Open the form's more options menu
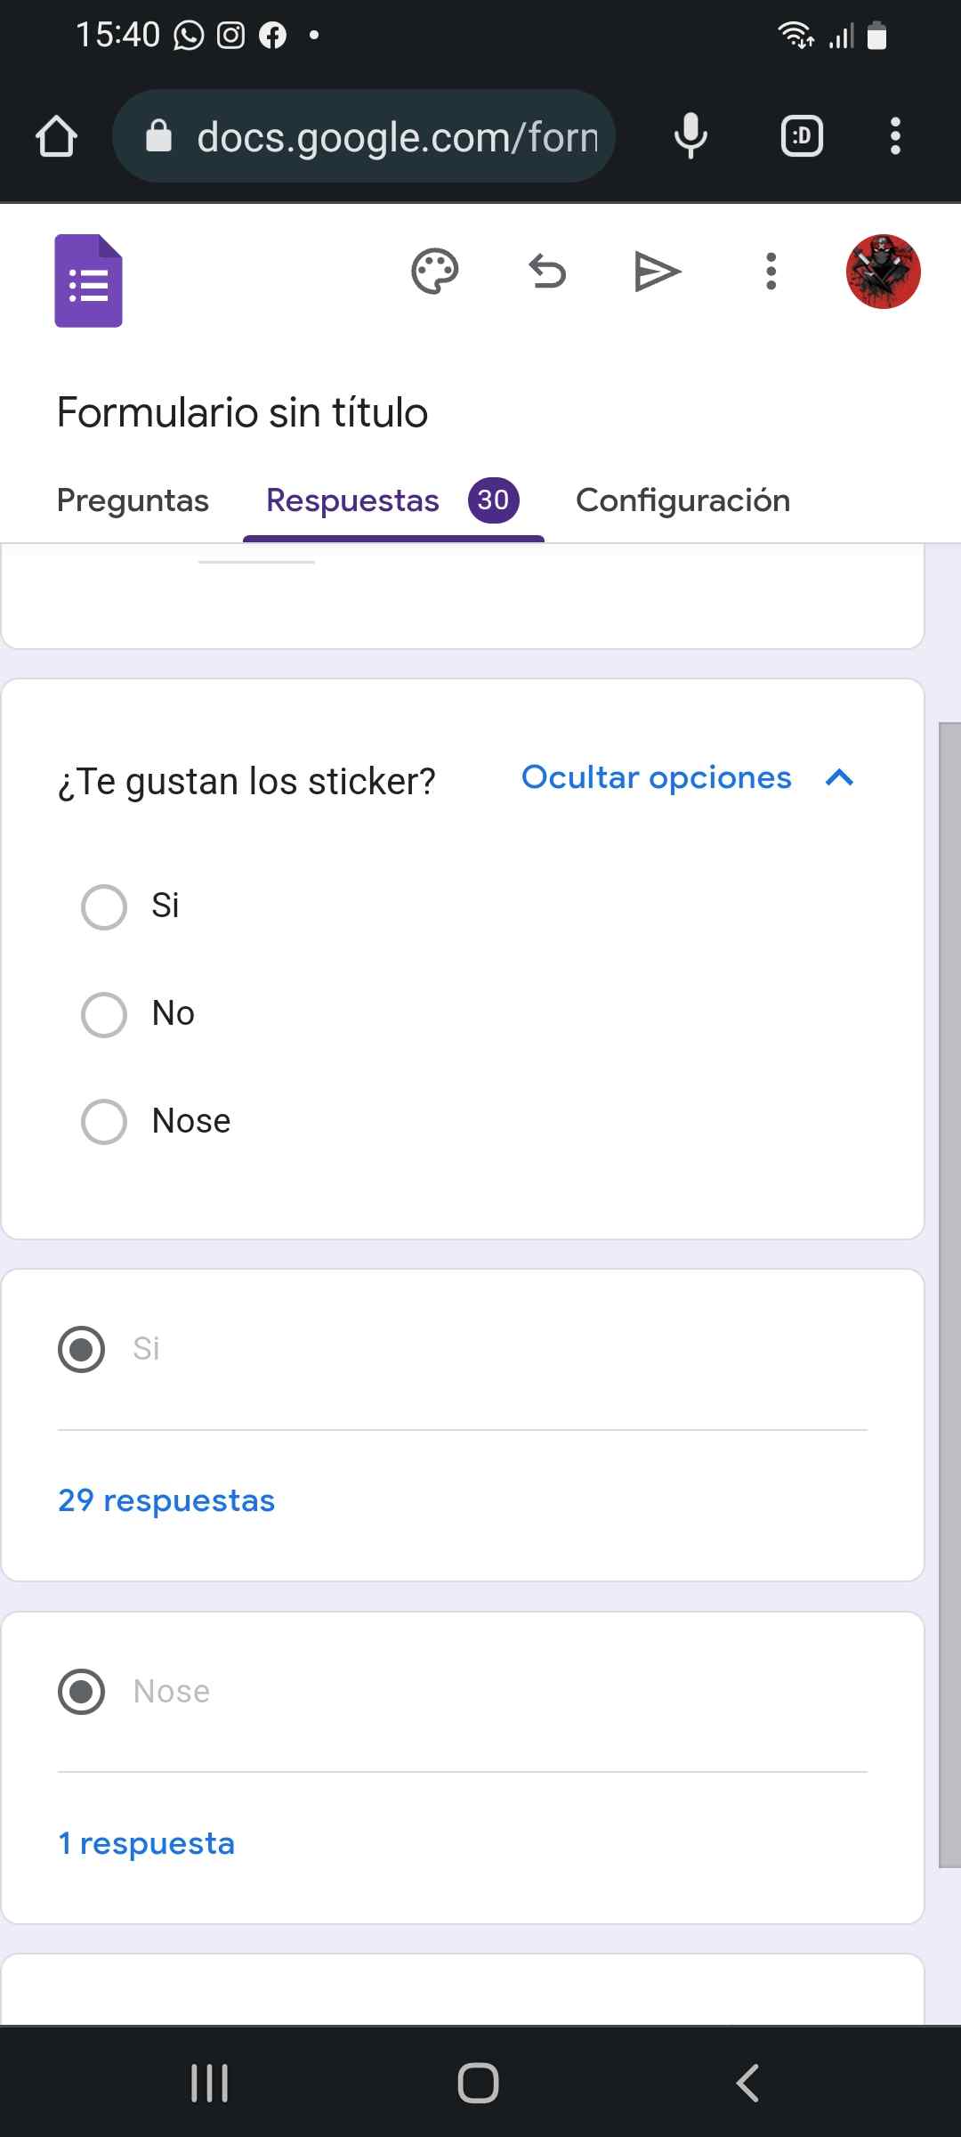This screenshot has height=2137, width=961. [x=771, y=272]
